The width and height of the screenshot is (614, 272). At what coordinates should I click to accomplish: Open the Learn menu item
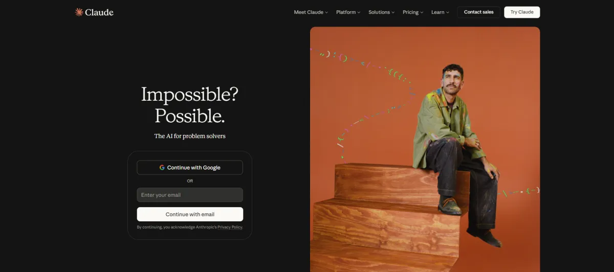click(440, 12)
